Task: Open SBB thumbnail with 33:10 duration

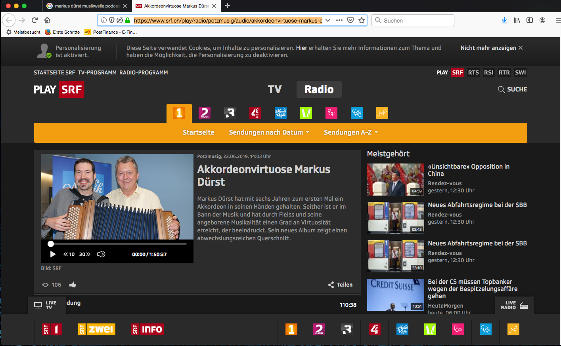Action: point(396,256)
